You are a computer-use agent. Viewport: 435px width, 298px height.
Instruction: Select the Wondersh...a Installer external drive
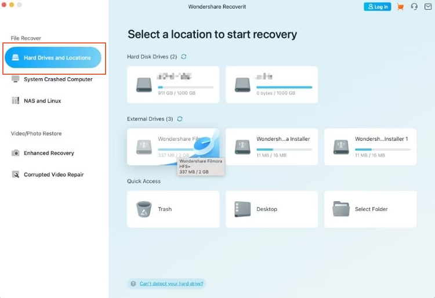coord(271,147)
